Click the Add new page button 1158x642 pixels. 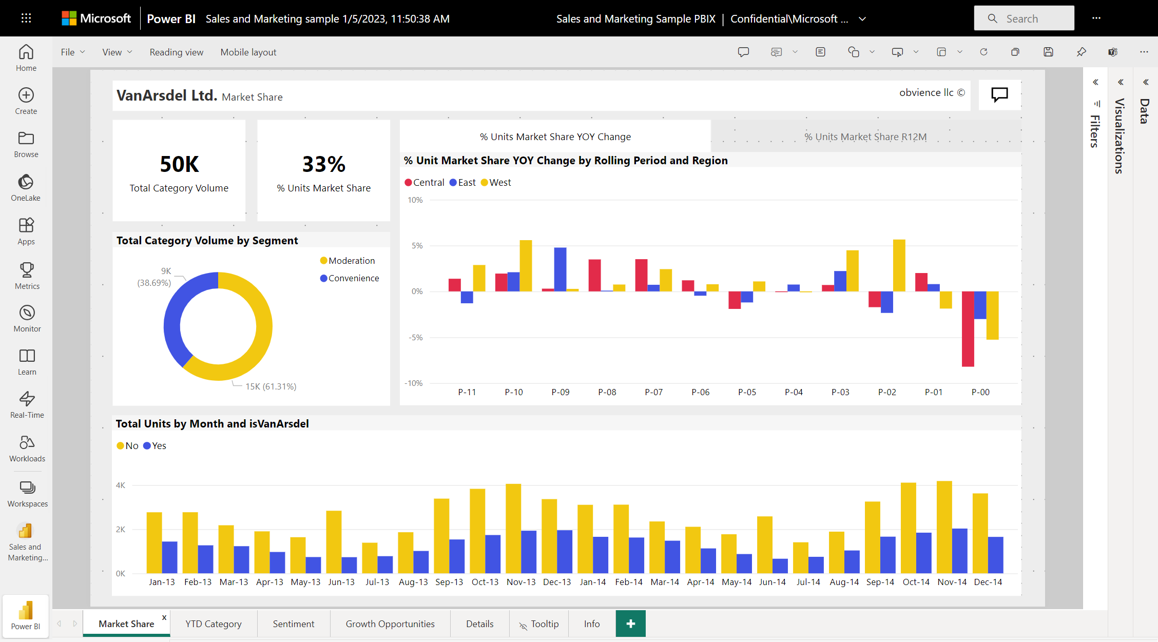(x=631, y=624)
